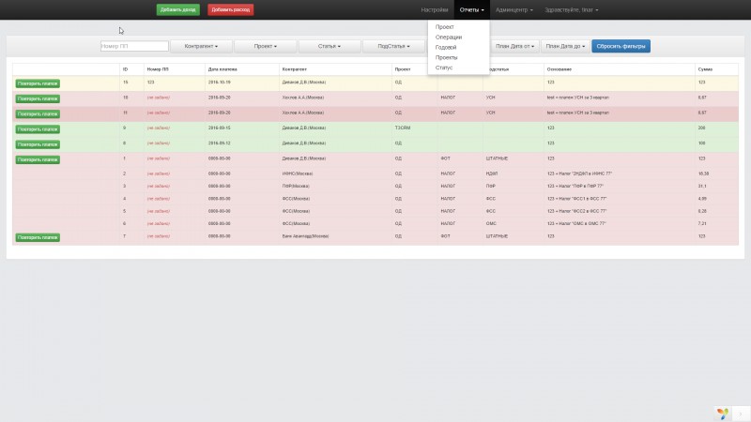Open the Контрагент filter dropdown

[201, 46]
